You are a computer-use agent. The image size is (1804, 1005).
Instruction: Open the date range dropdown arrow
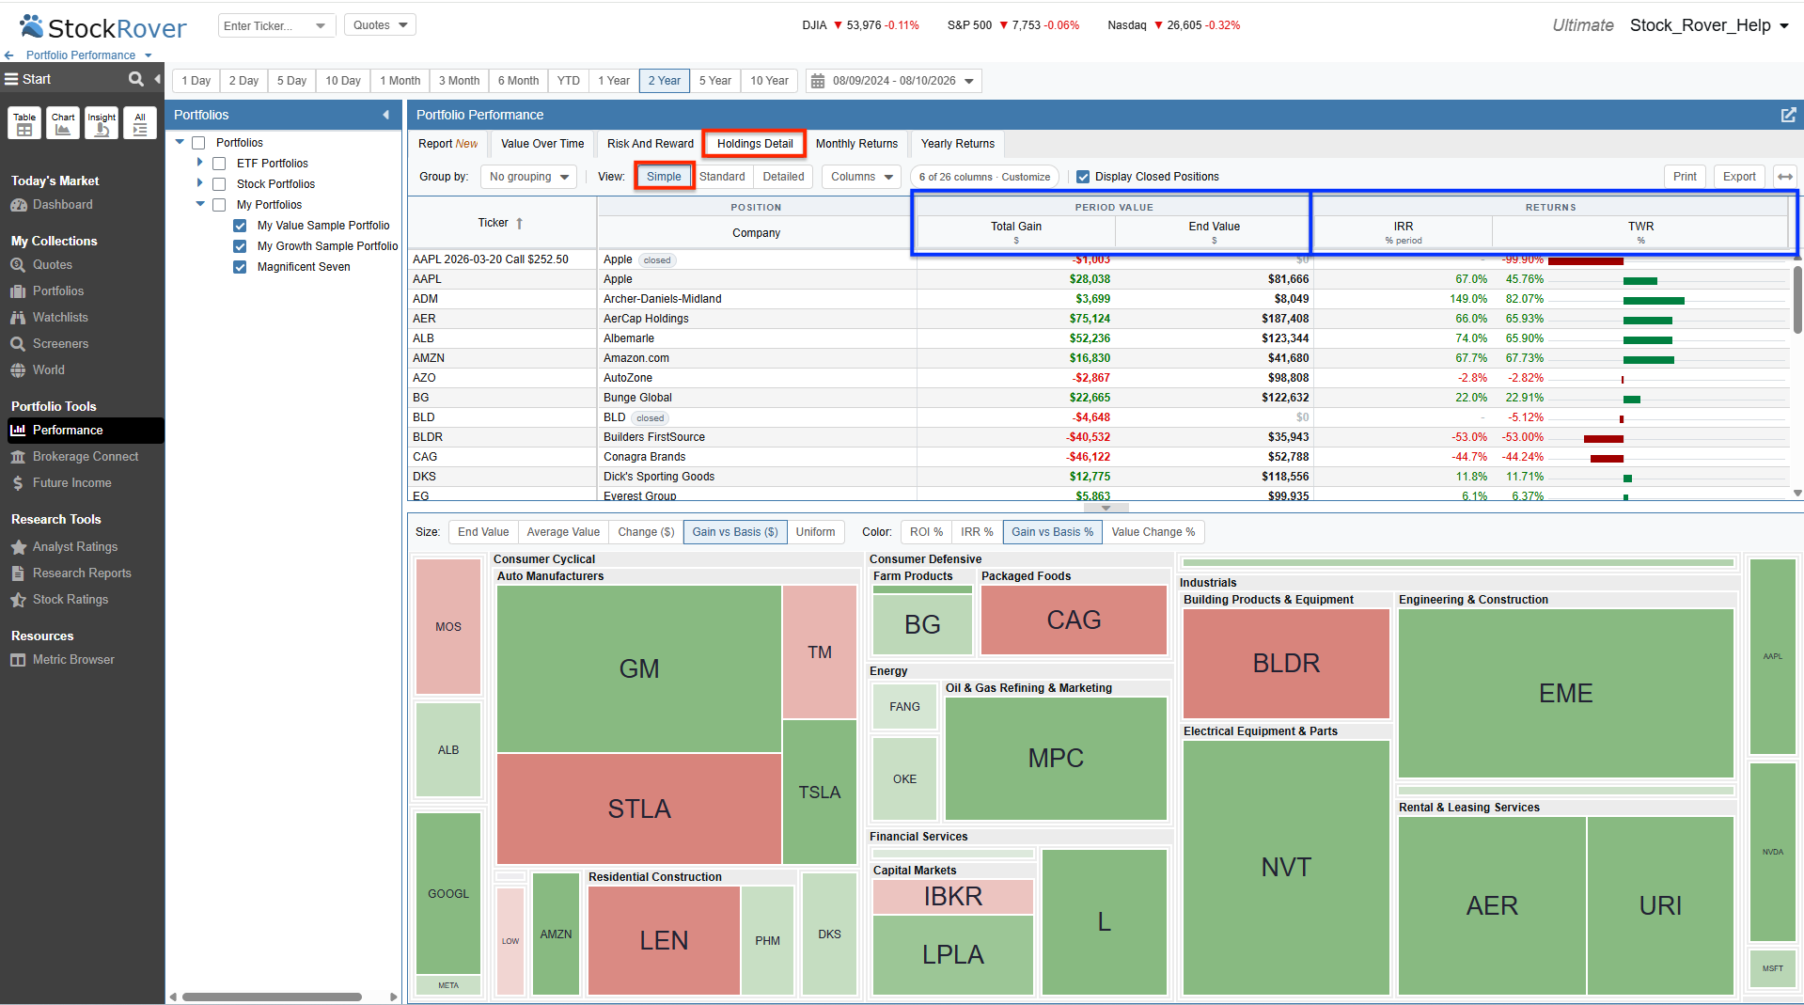[969, 81]
